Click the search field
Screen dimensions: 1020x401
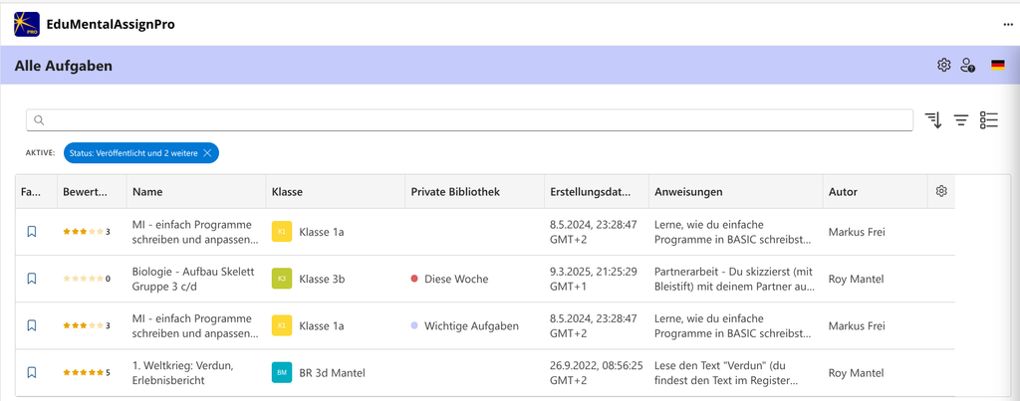coord(469,120)
